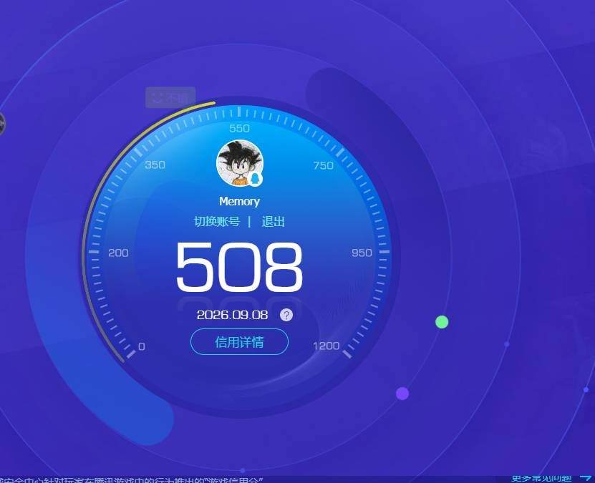The height and width of the screenshot is (483, 595).
Task: Click the faded credit-level tag above the gauge
Action: click(x=170, y=97)
